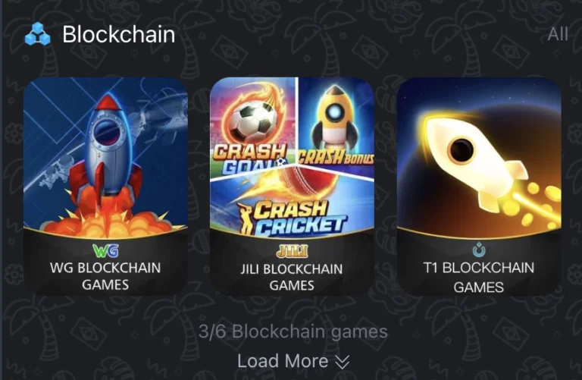Click the WG provider logo
582x380 pixels.
tap(106, 250)
